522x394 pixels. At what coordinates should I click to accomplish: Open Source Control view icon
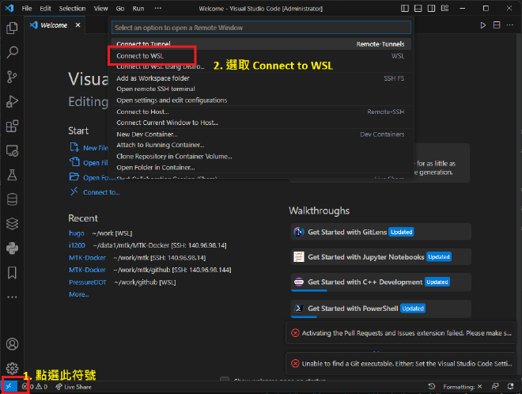coord(12,77)
